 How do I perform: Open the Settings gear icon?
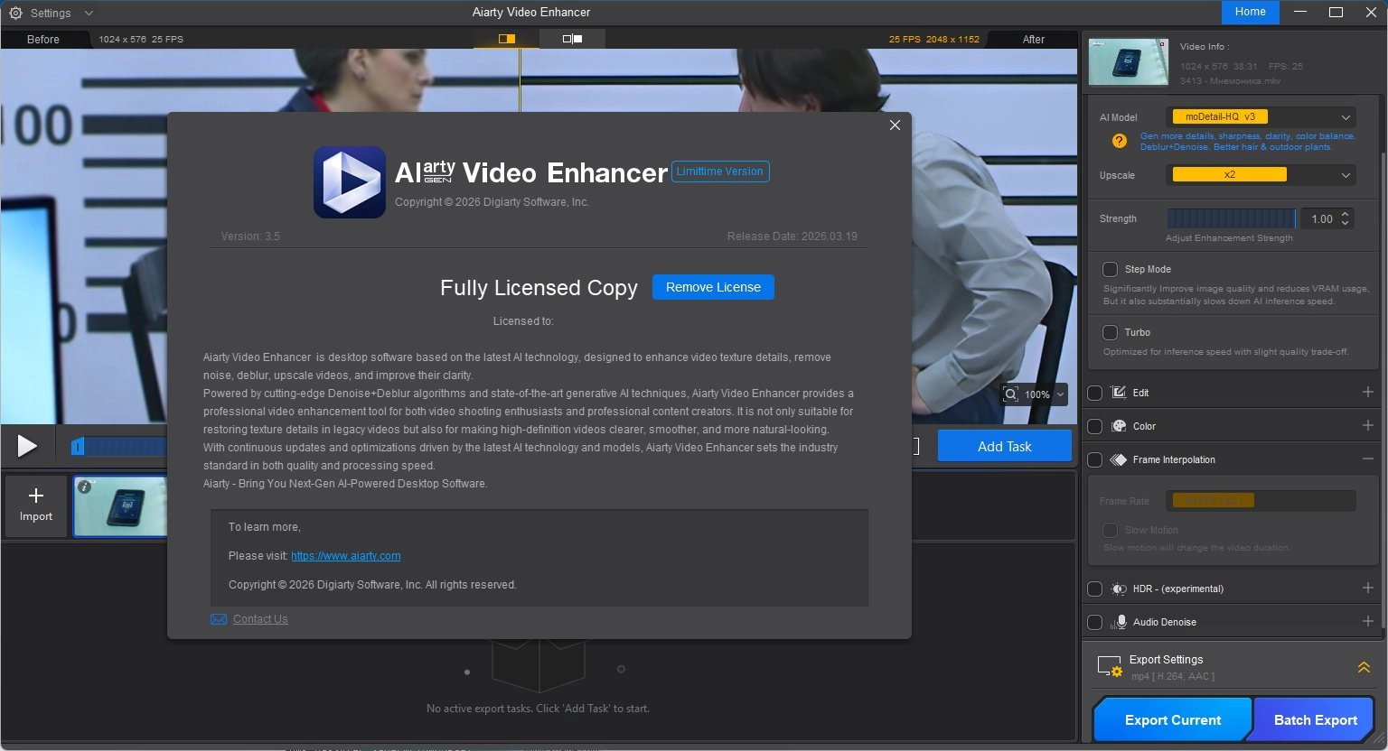[x=15, y=13]
